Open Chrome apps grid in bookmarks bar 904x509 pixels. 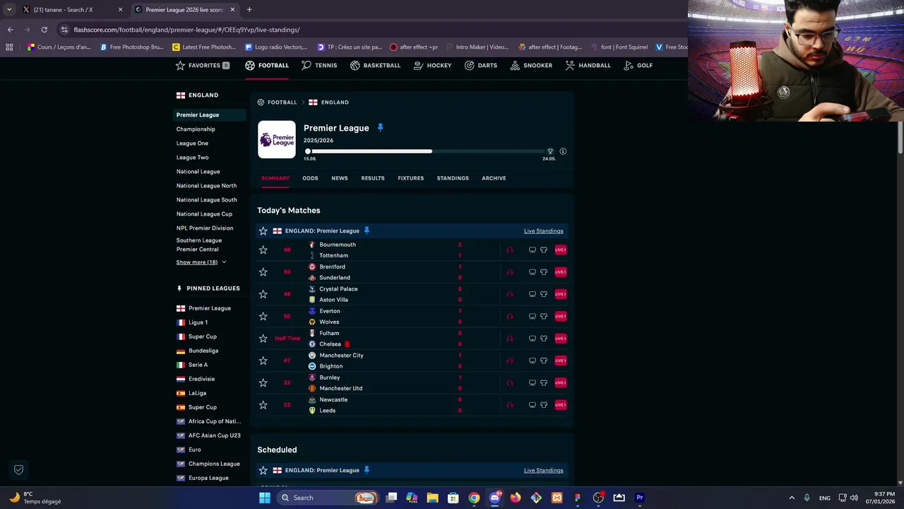[x=9, y=47]
